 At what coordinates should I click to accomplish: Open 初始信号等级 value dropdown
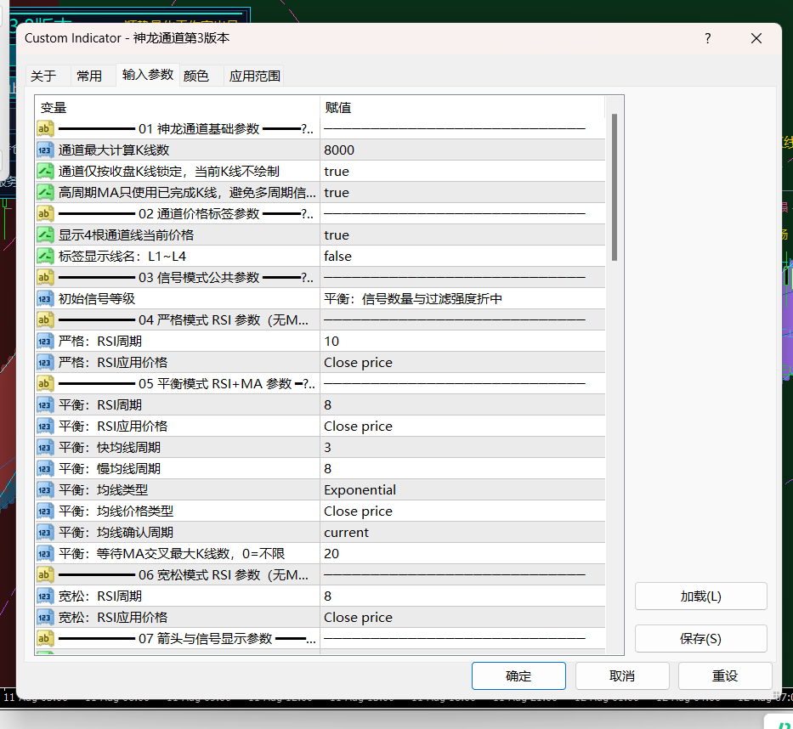462,299
